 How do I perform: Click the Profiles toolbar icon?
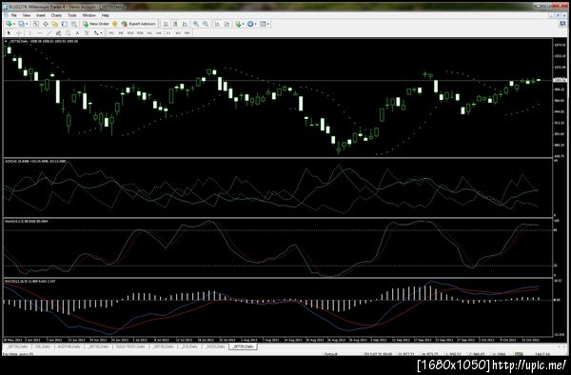[22, 24]
